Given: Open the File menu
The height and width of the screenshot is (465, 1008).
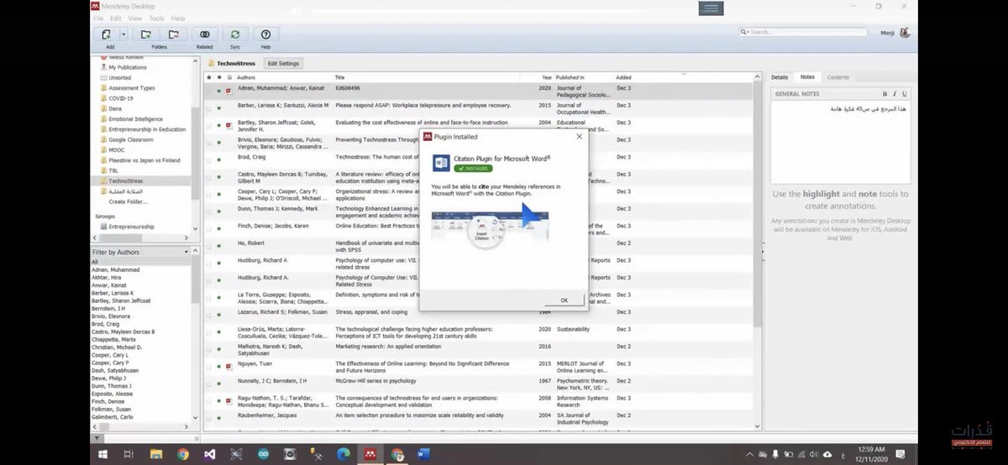Looking at the screenshot, I should click(x=99, y=18).
